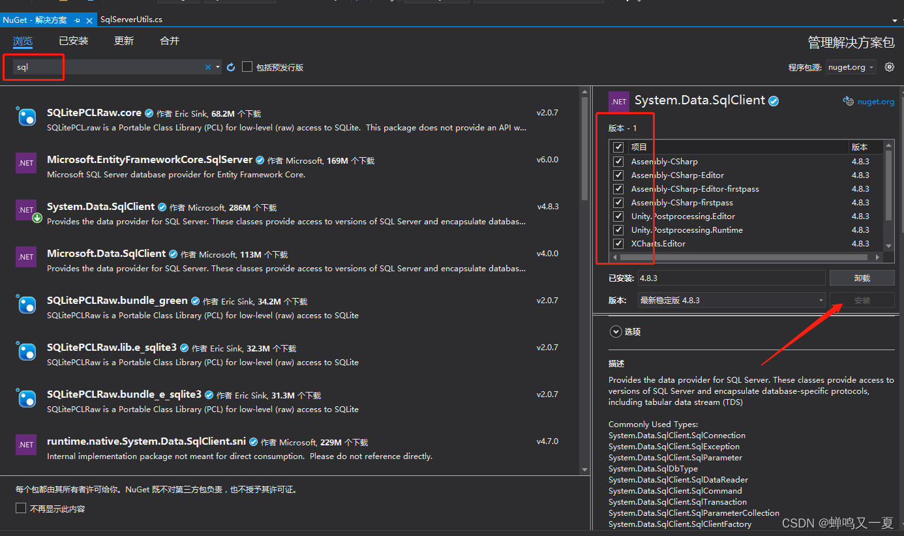
Task: Open package source settings gear
Action: pos(889,67)
